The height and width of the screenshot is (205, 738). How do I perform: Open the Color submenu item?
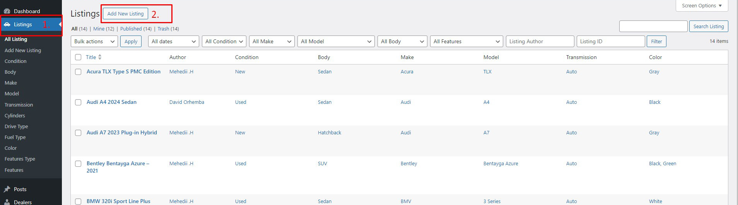(10, 148)
